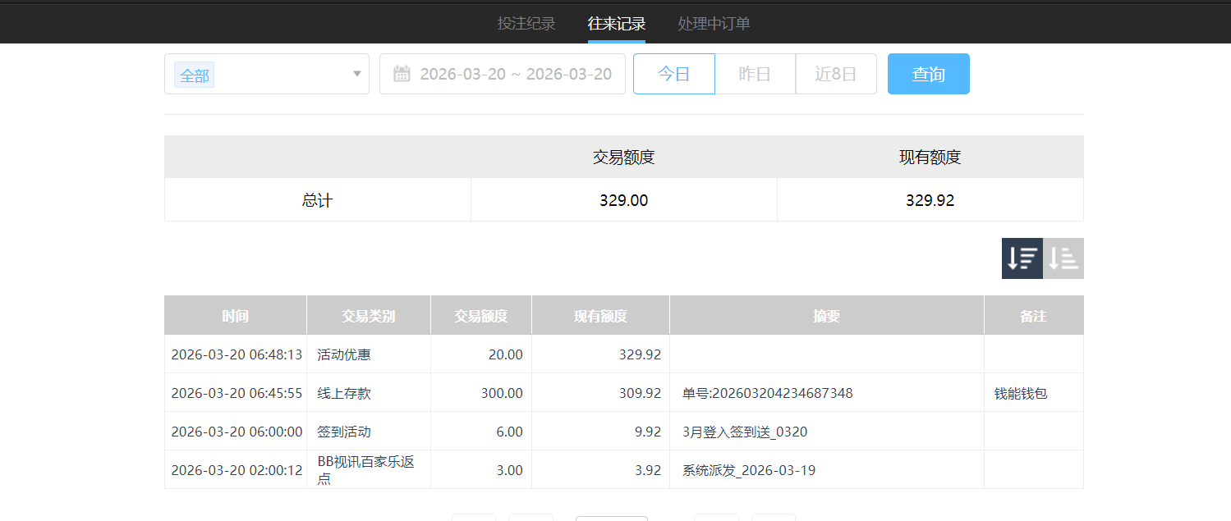Enable the 昨日 date filter
The image size is (1231, 521).
(x=754, y=73)
